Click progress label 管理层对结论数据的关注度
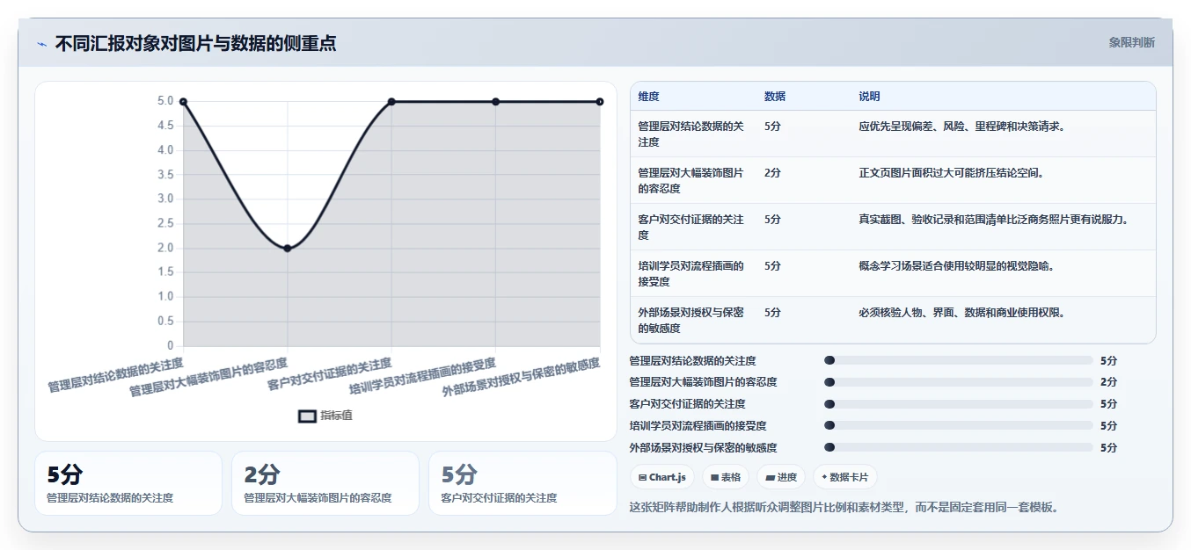1191x550 pixels. tap(693, 360)
